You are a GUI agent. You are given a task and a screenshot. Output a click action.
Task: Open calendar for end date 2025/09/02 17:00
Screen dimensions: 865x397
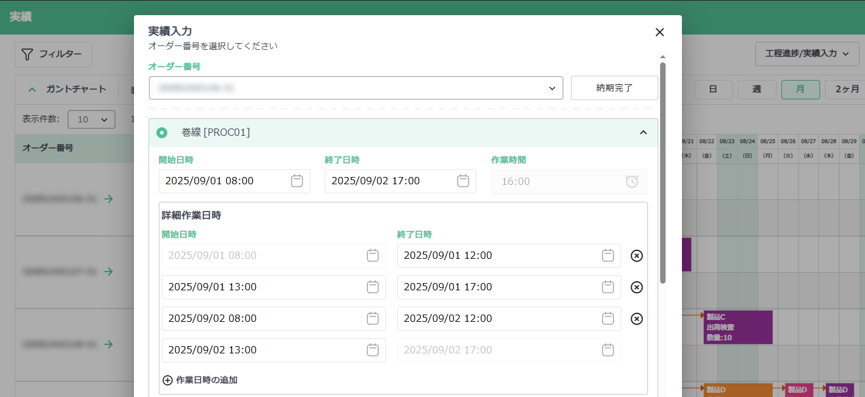(463, 181)
